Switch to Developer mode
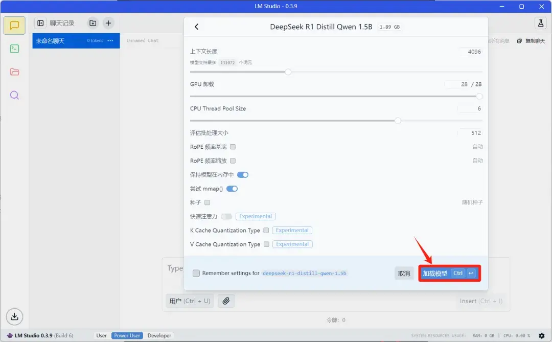Viewport: 552px width, 342px height. pos(159,335)
